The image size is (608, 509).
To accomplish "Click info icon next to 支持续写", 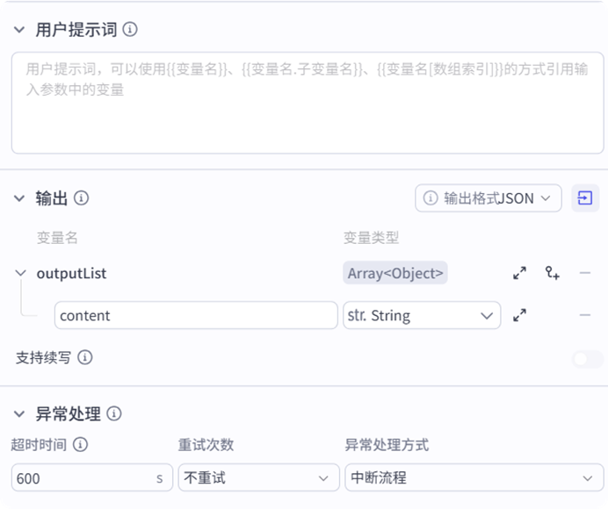I will [x=85, y=358].
